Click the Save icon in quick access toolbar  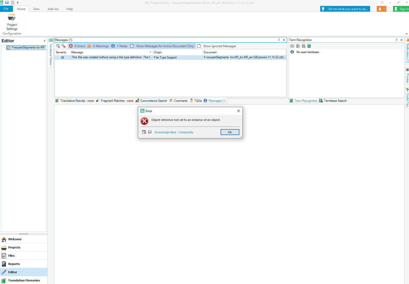pos(7,3)
